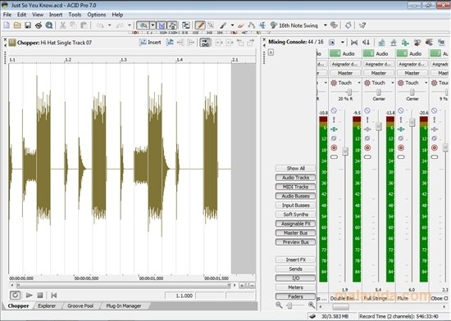Toggle the Audio Tracks view button

[295, 178]
